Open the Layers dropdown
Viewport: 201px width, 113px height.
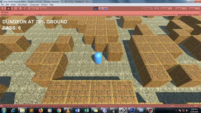click(x=181, y=8)
